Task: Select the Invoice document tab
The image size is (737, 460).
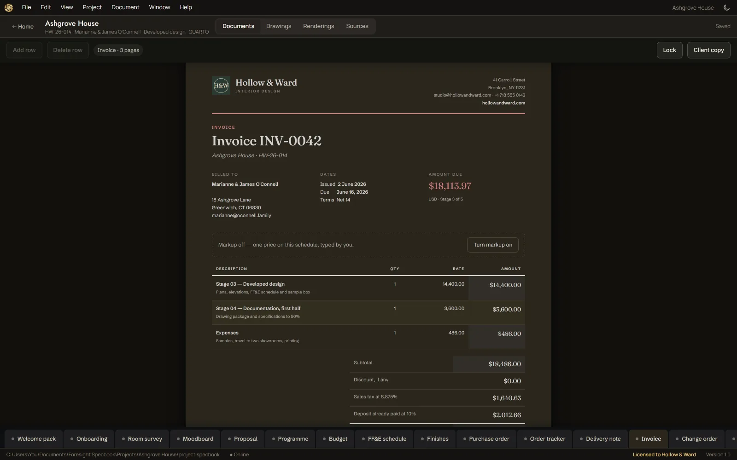Action: [648, 439]
